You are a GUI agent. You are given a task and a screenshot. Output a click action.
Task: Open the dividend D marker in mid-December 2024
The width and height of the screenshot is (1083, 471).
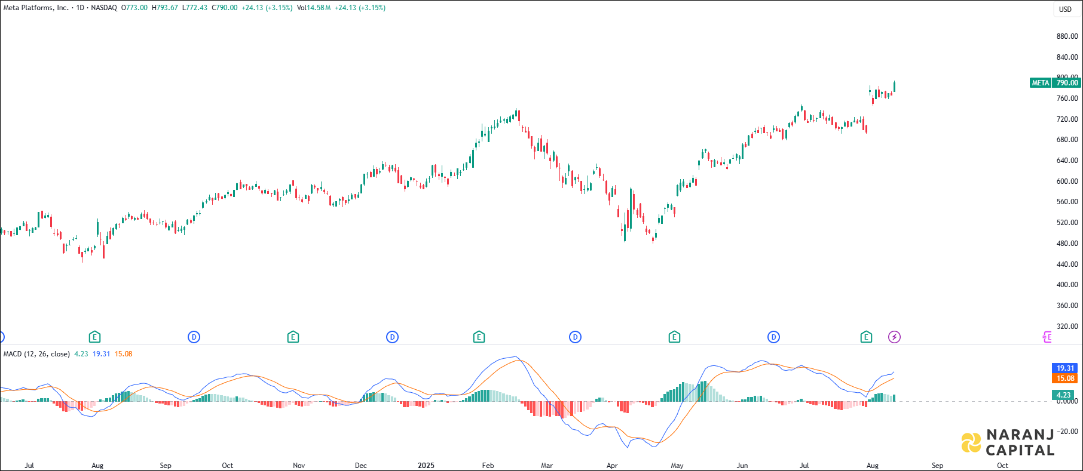pos(392,337)
